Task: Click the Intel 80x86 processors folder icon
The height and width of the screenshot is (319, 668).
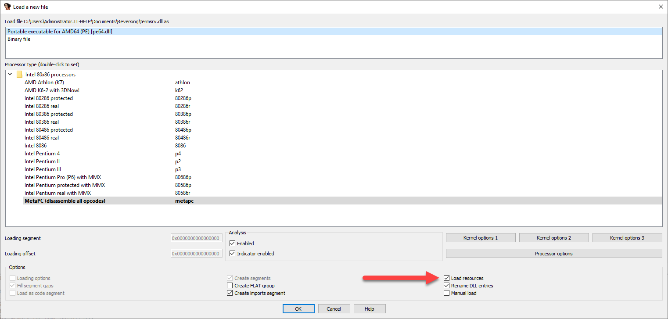Action: 19,75
